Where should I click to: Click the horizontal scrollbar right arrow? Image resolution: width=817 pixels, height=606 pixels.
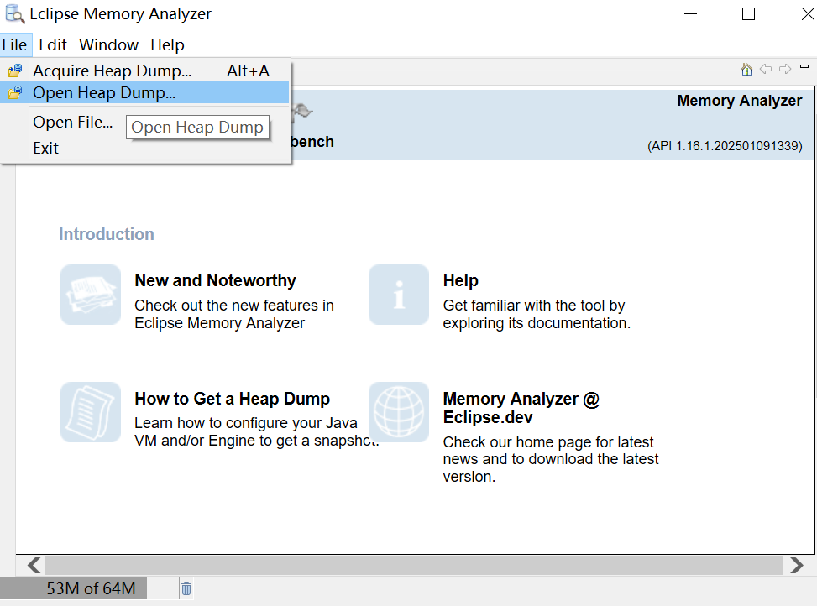[x=796, y=565]
